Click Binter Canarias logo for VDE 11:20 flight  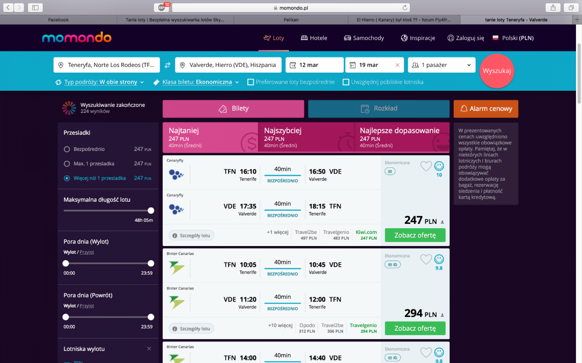177,302
